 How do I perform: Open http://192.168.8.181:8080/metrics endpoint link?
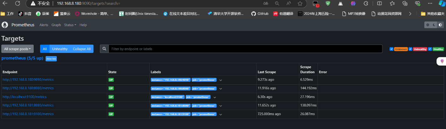point(28,105)
